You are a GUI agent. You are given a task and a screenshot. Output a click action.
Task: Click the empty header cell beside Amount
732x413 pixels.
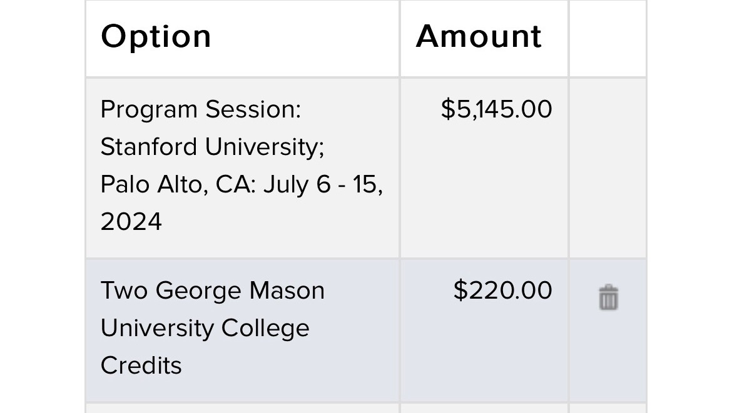[607, 37]
